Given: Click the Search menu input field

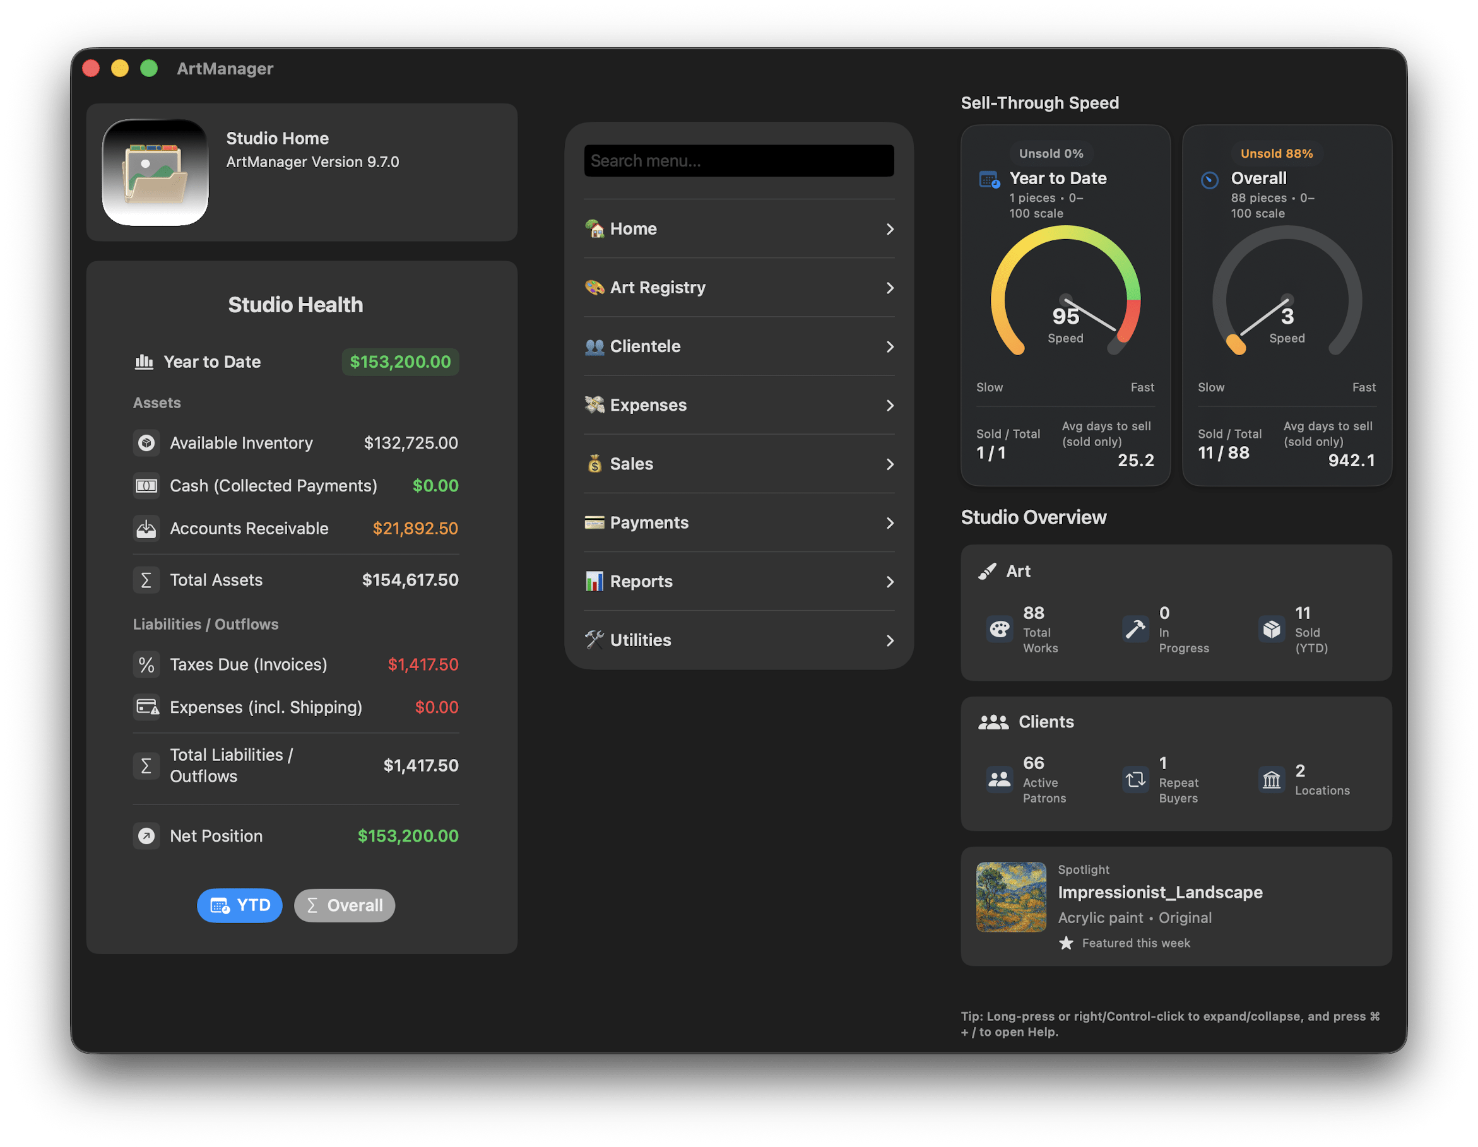Looking at the screenshot, I should (738, 161).
